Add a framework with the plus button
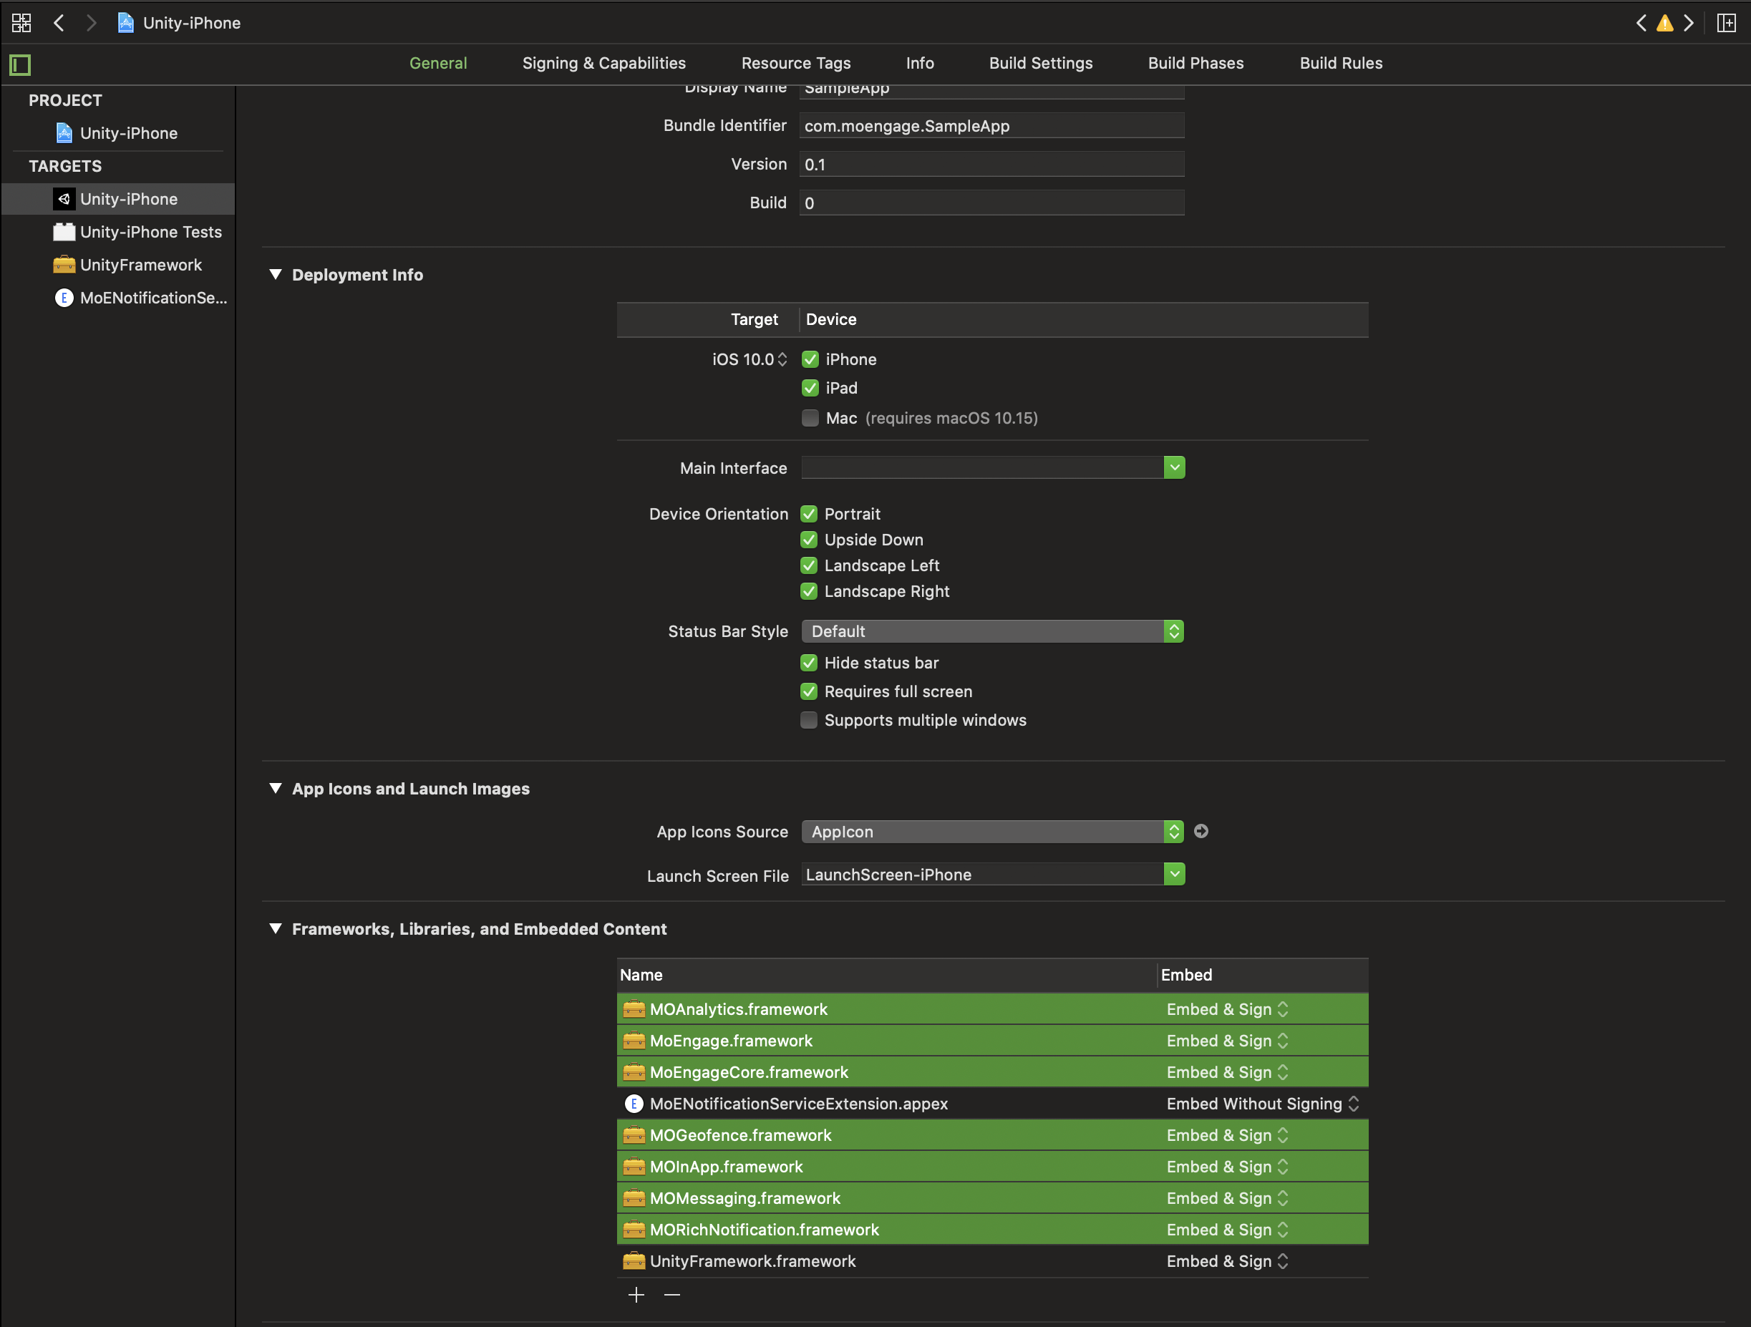The image size is (1751, 1327). (636, 1295)
